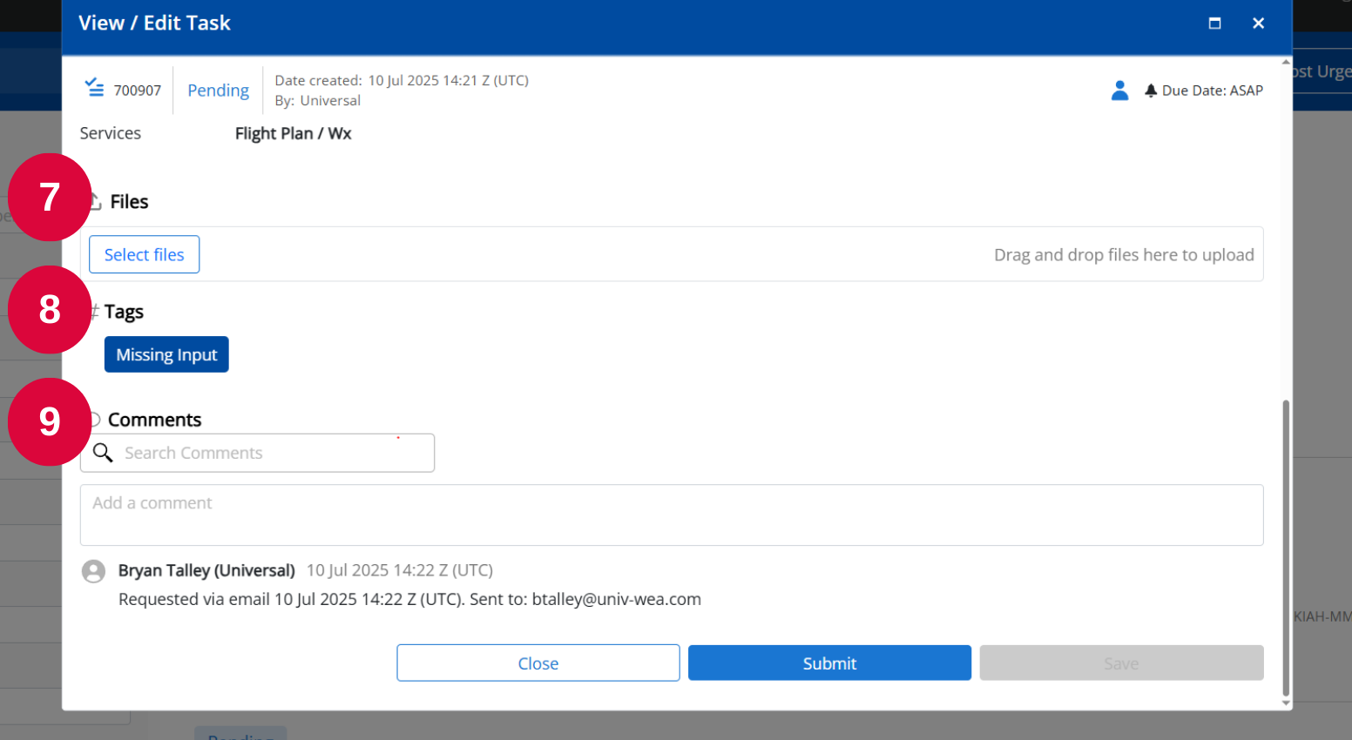Screen dimensions: 1352x740
Task: Open the Pending status selector
Action: pos(218,91)
